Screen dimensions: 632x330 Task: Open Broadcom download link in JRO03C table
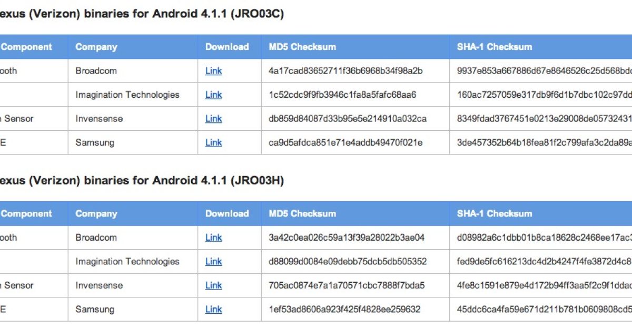[x=213, y=71]
